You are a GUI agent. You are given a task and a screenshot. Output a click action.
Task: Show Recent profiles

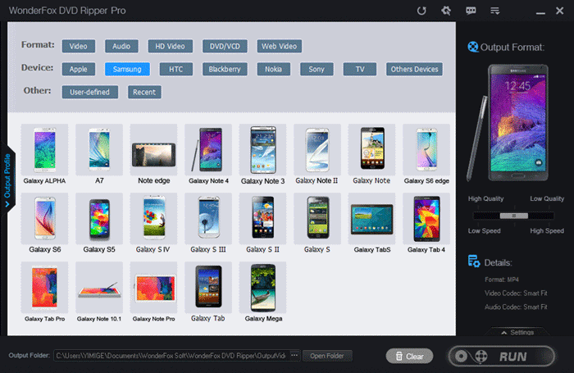[144, 93]
